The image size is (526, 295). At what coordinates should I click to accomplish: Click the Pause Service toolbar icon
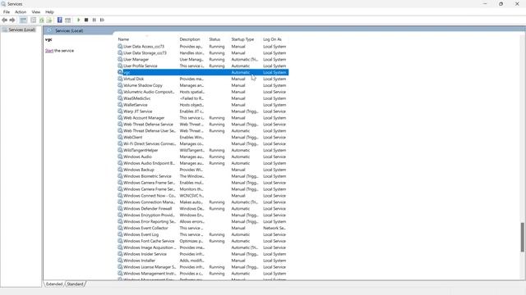pos(95,20)
